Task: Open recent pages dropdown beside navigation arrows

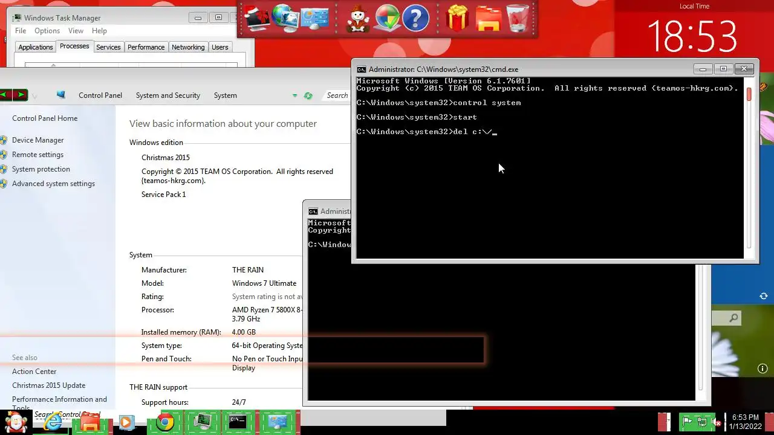Action: 34,95
